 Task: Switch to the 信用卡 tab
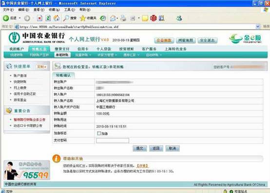tap(83, 49)
